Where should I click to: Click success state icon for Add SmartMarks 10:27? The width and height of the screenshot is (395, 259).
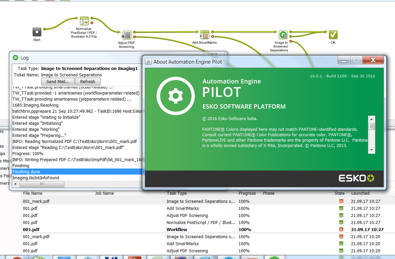point(341,208)
